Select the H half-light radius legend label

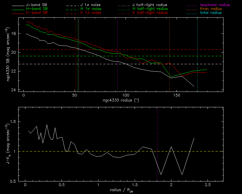(150, 9)
